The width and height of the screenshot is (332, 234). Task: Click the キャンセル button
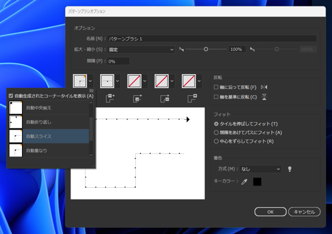[x=304, y=212]
